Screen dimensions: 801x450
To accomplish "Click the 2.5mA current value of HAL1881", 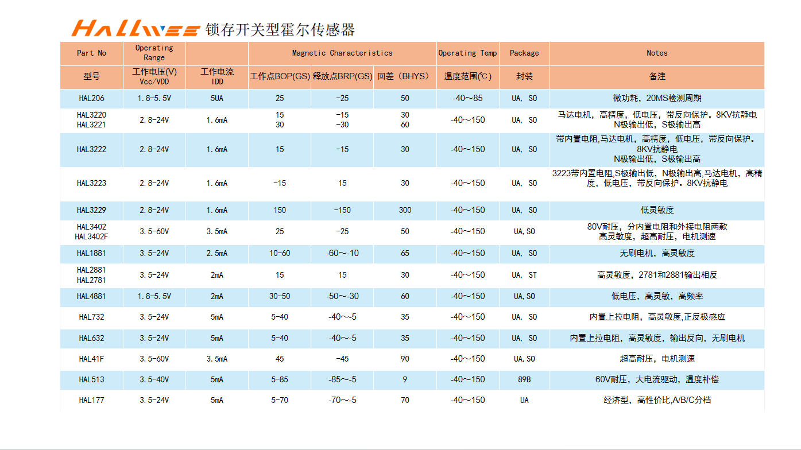I will coord(217,253).
